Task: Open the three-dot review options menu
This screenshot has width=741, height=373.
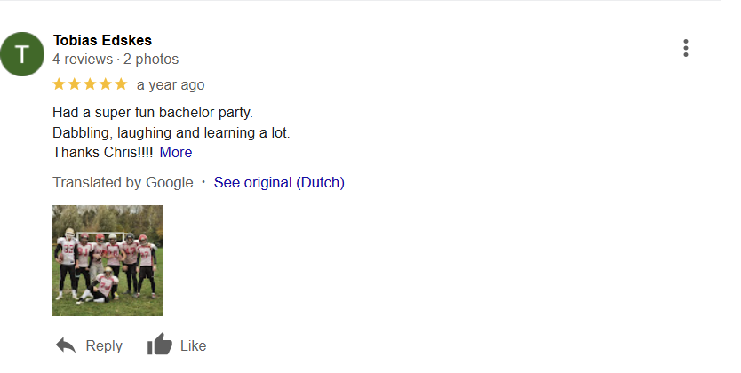Action: point(686,48)
